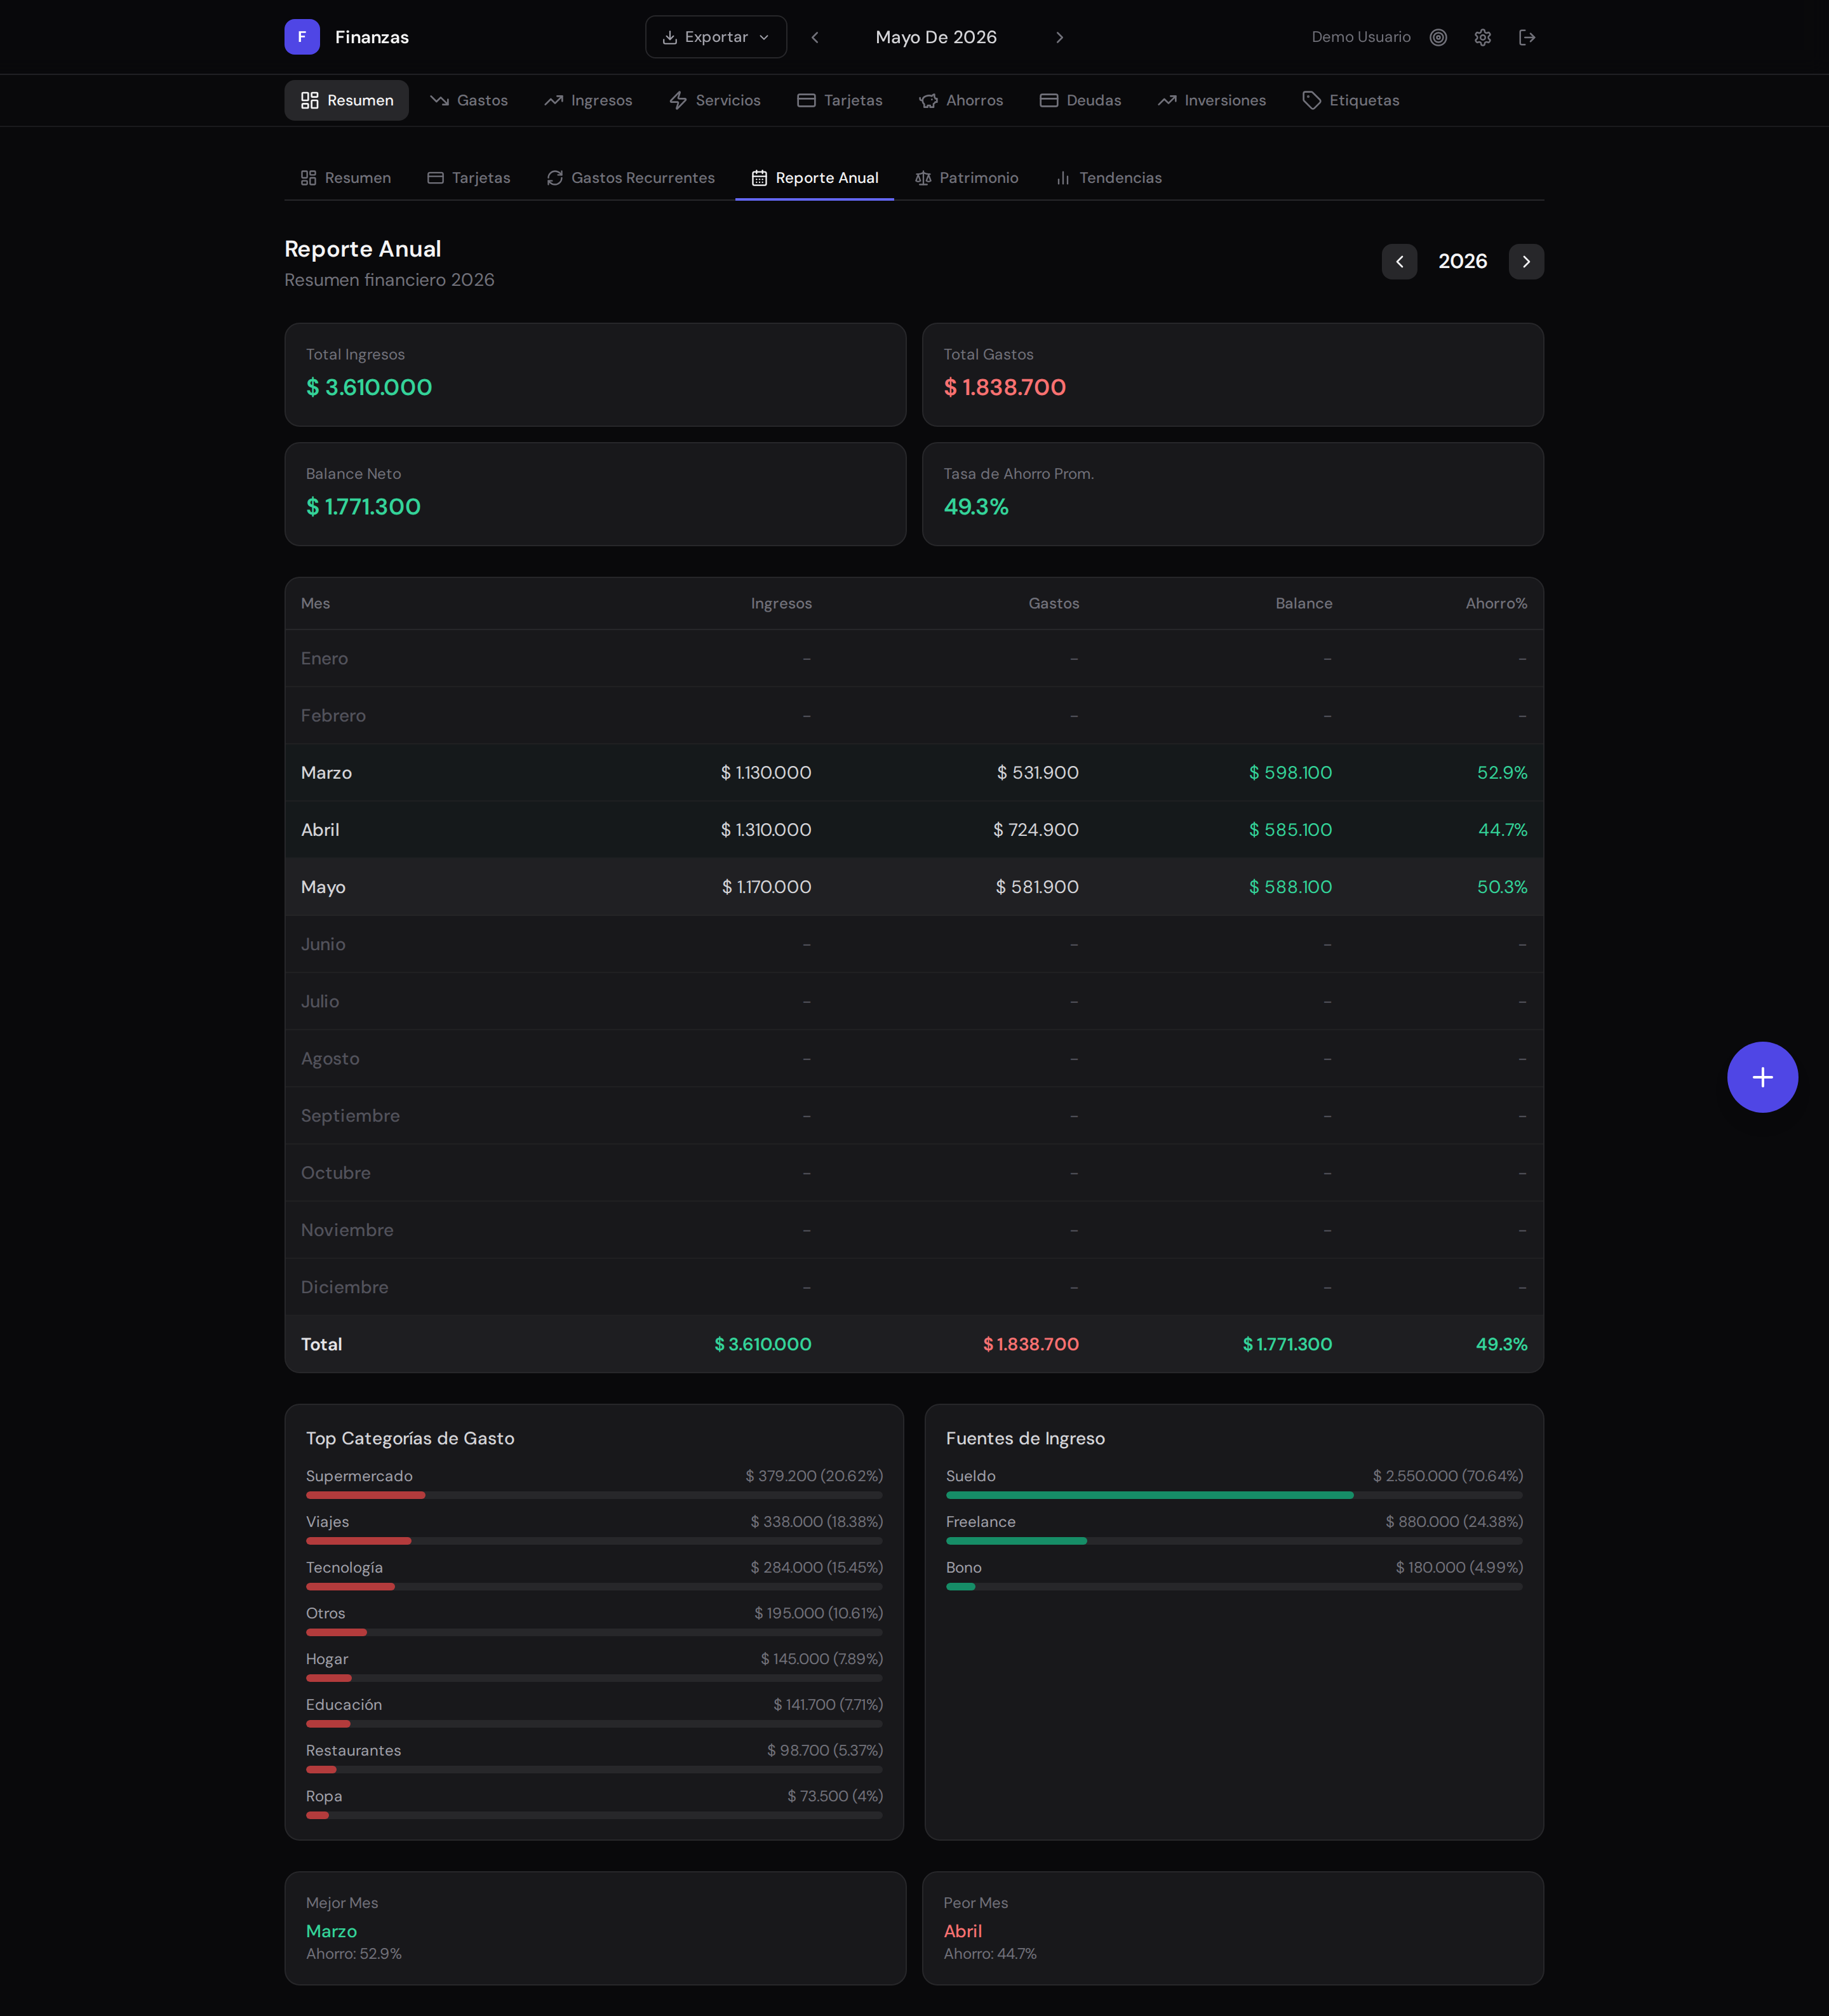Viewport: 1829px width, 2016px height.
Task: Click the Freelance income label
Action: pos(980,1522)
